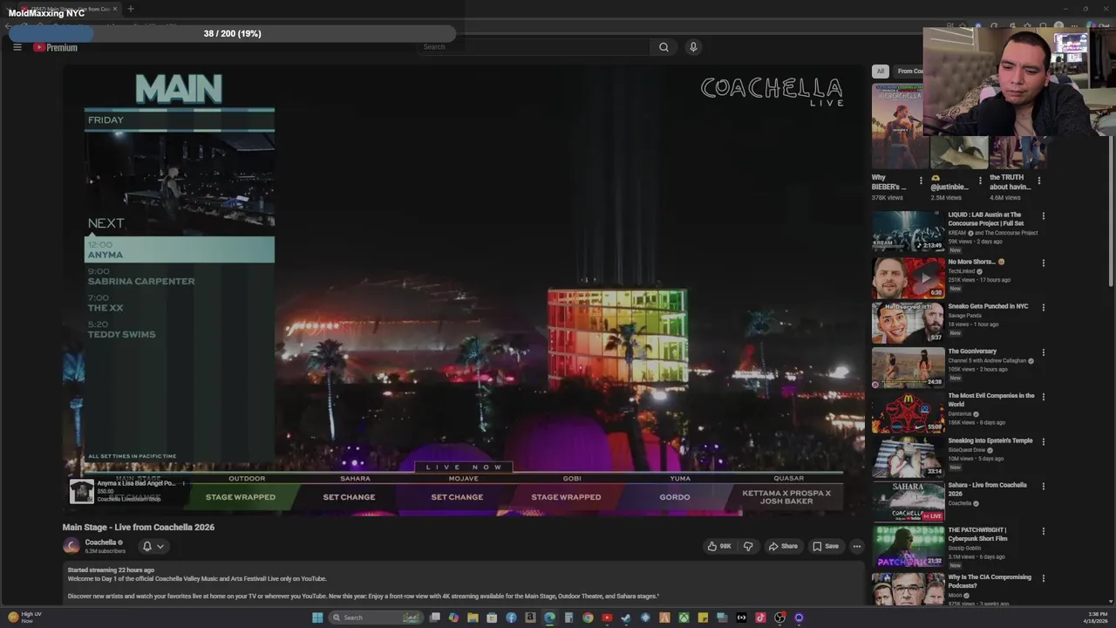Open Sticky Notes from the taskbar
1116x628 pixels.
[703, 618]
